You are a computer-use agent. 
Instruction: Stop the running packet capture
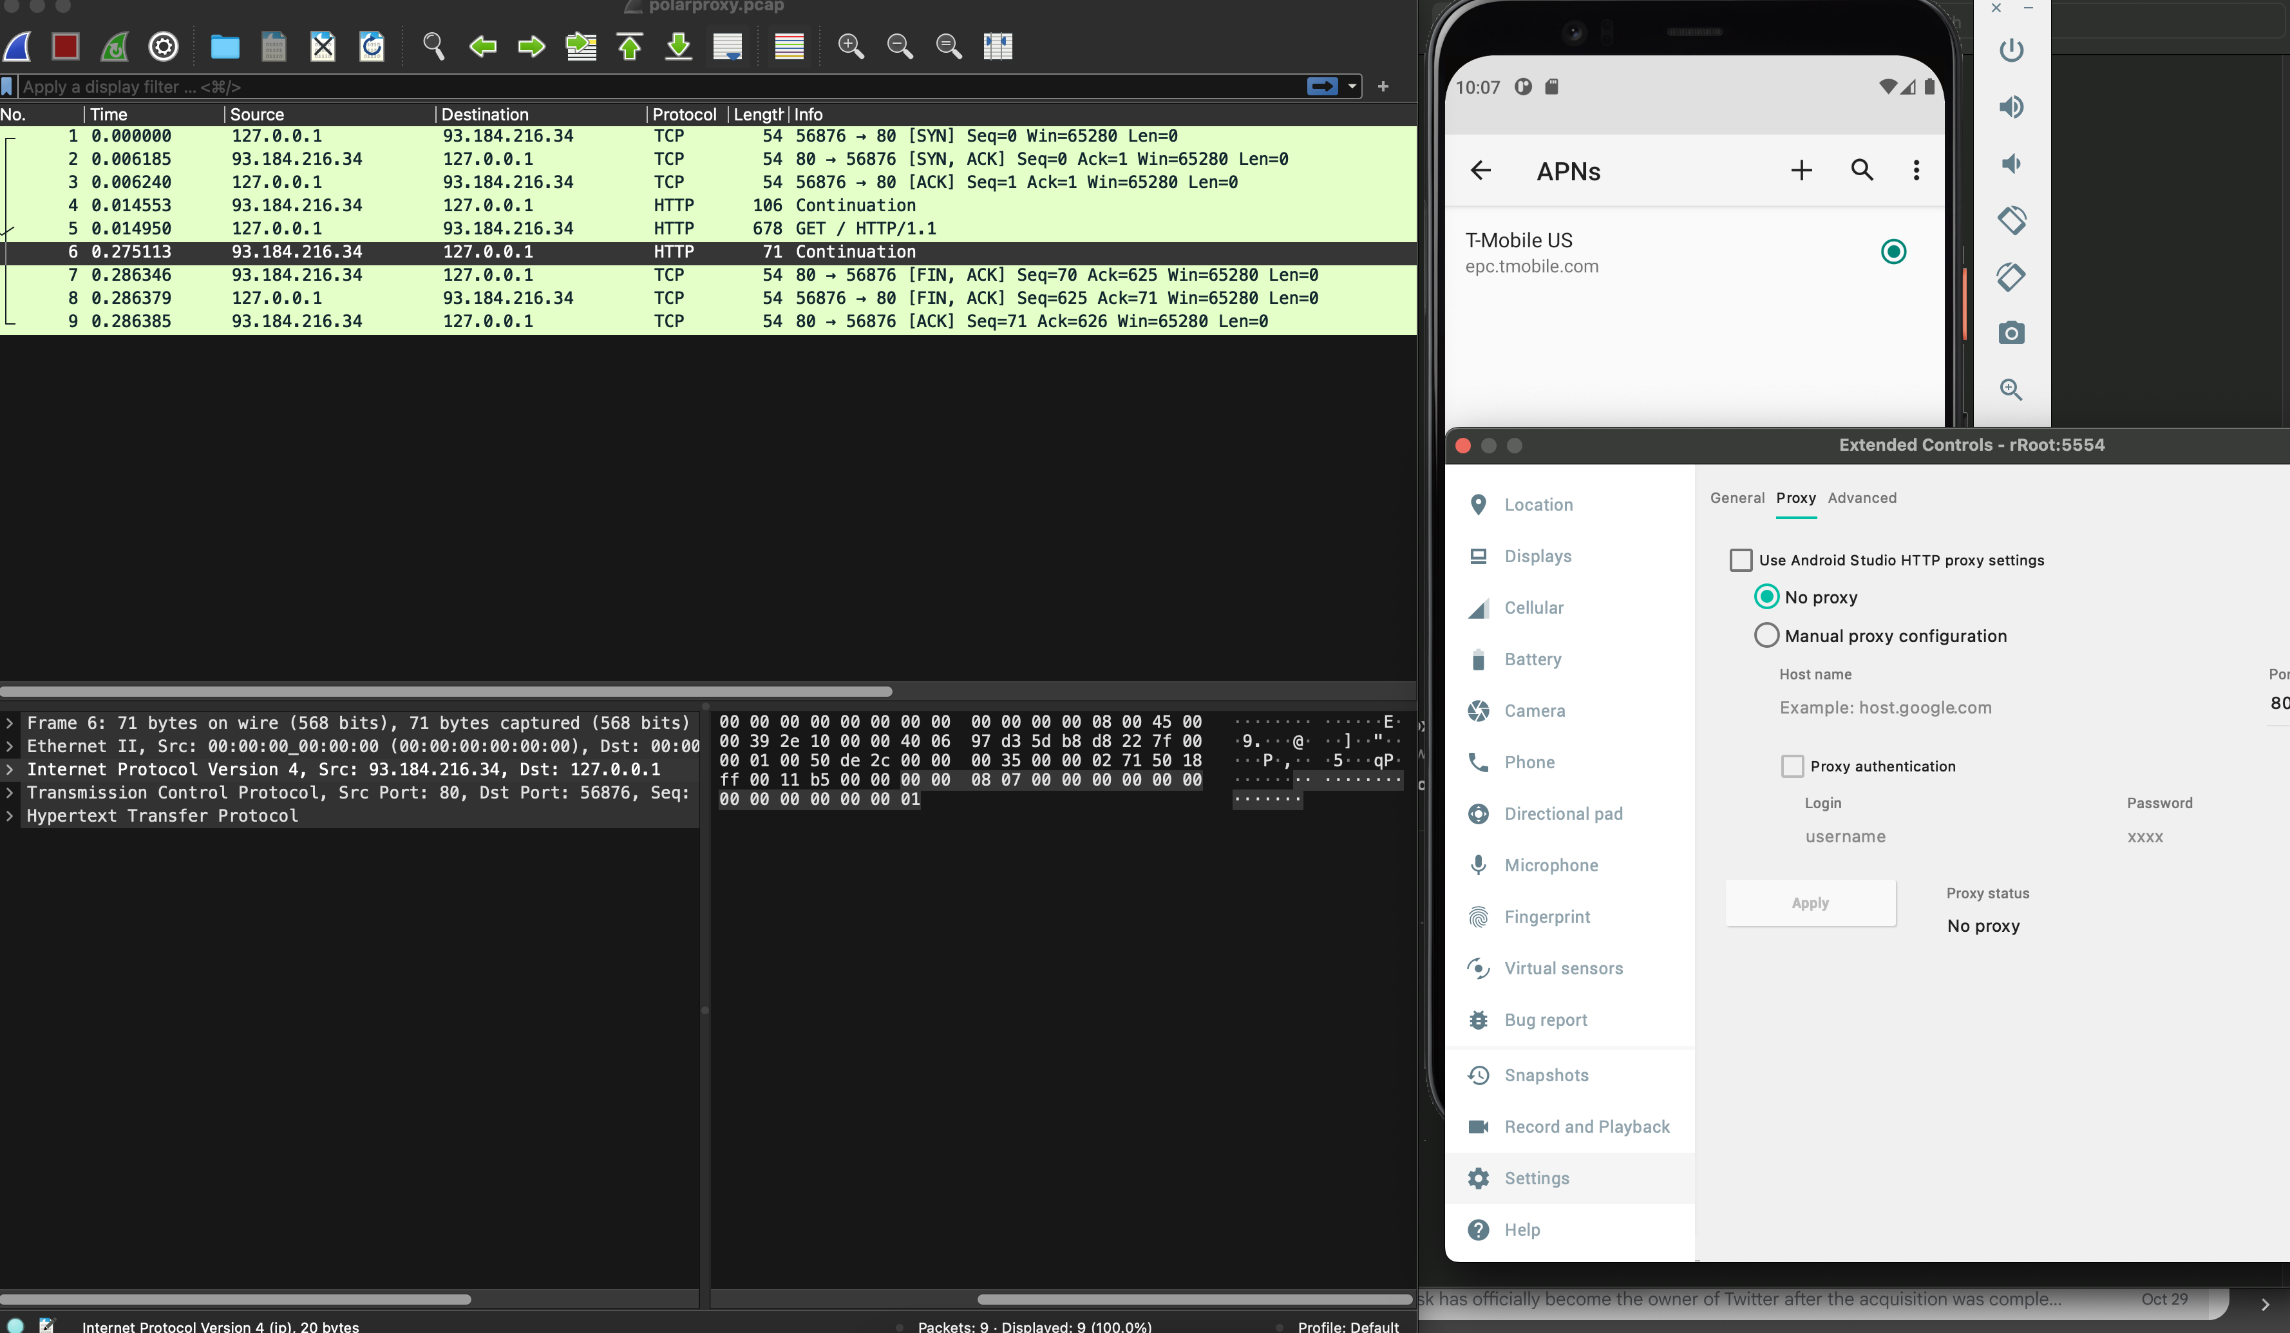(64, 46)
